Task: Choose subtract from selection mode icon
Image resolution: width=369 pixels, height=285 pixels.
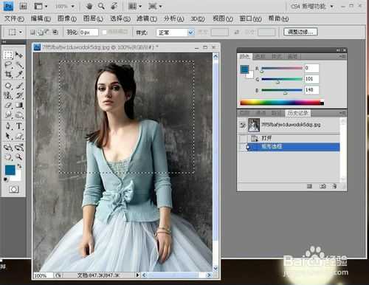Action: pos(46,32)
